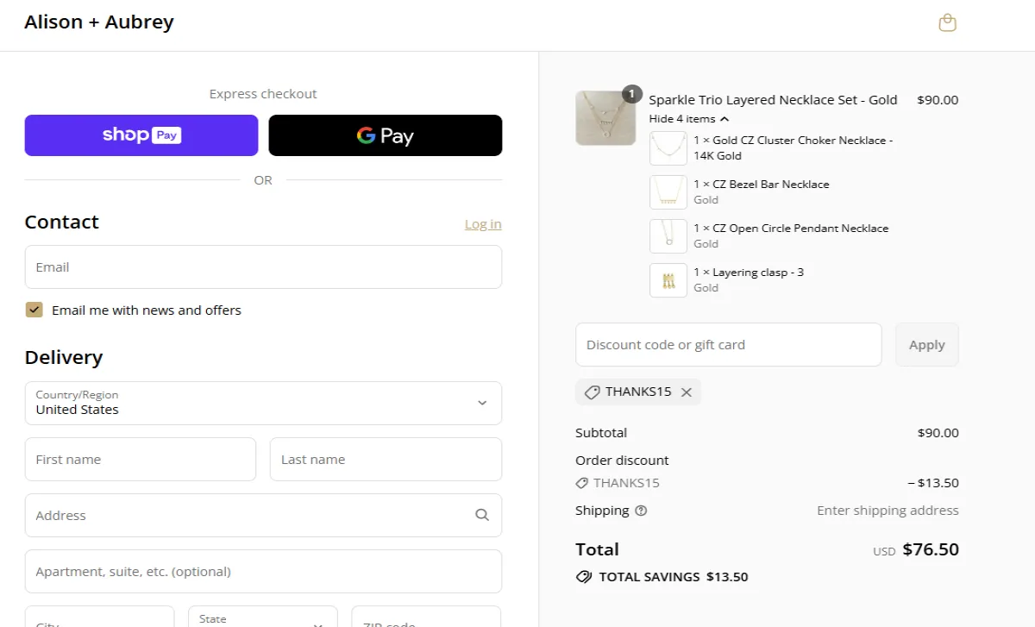The height and width of the screenshot is (627, 1035).
Task: Remove the THANKS15 code with the X icon
Action: pyautogui.click(x=687, y=392)
